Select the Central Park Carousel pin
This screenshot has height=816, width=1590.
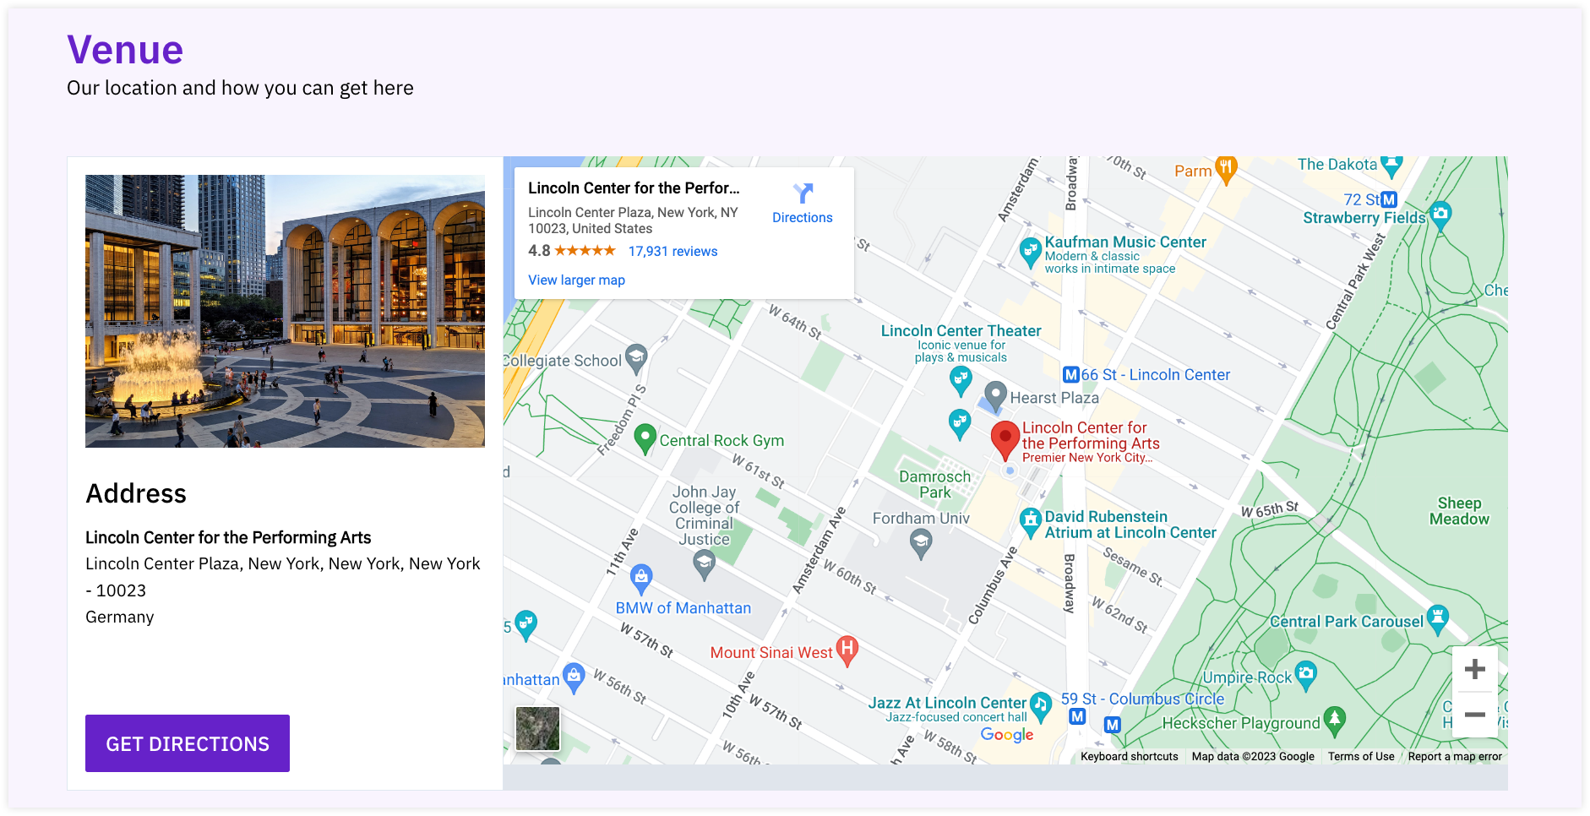(x=1437, y=619)
